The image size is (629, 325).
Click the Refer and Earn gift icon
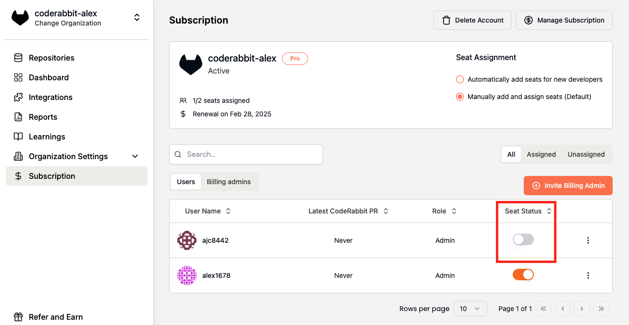[18, 317]
